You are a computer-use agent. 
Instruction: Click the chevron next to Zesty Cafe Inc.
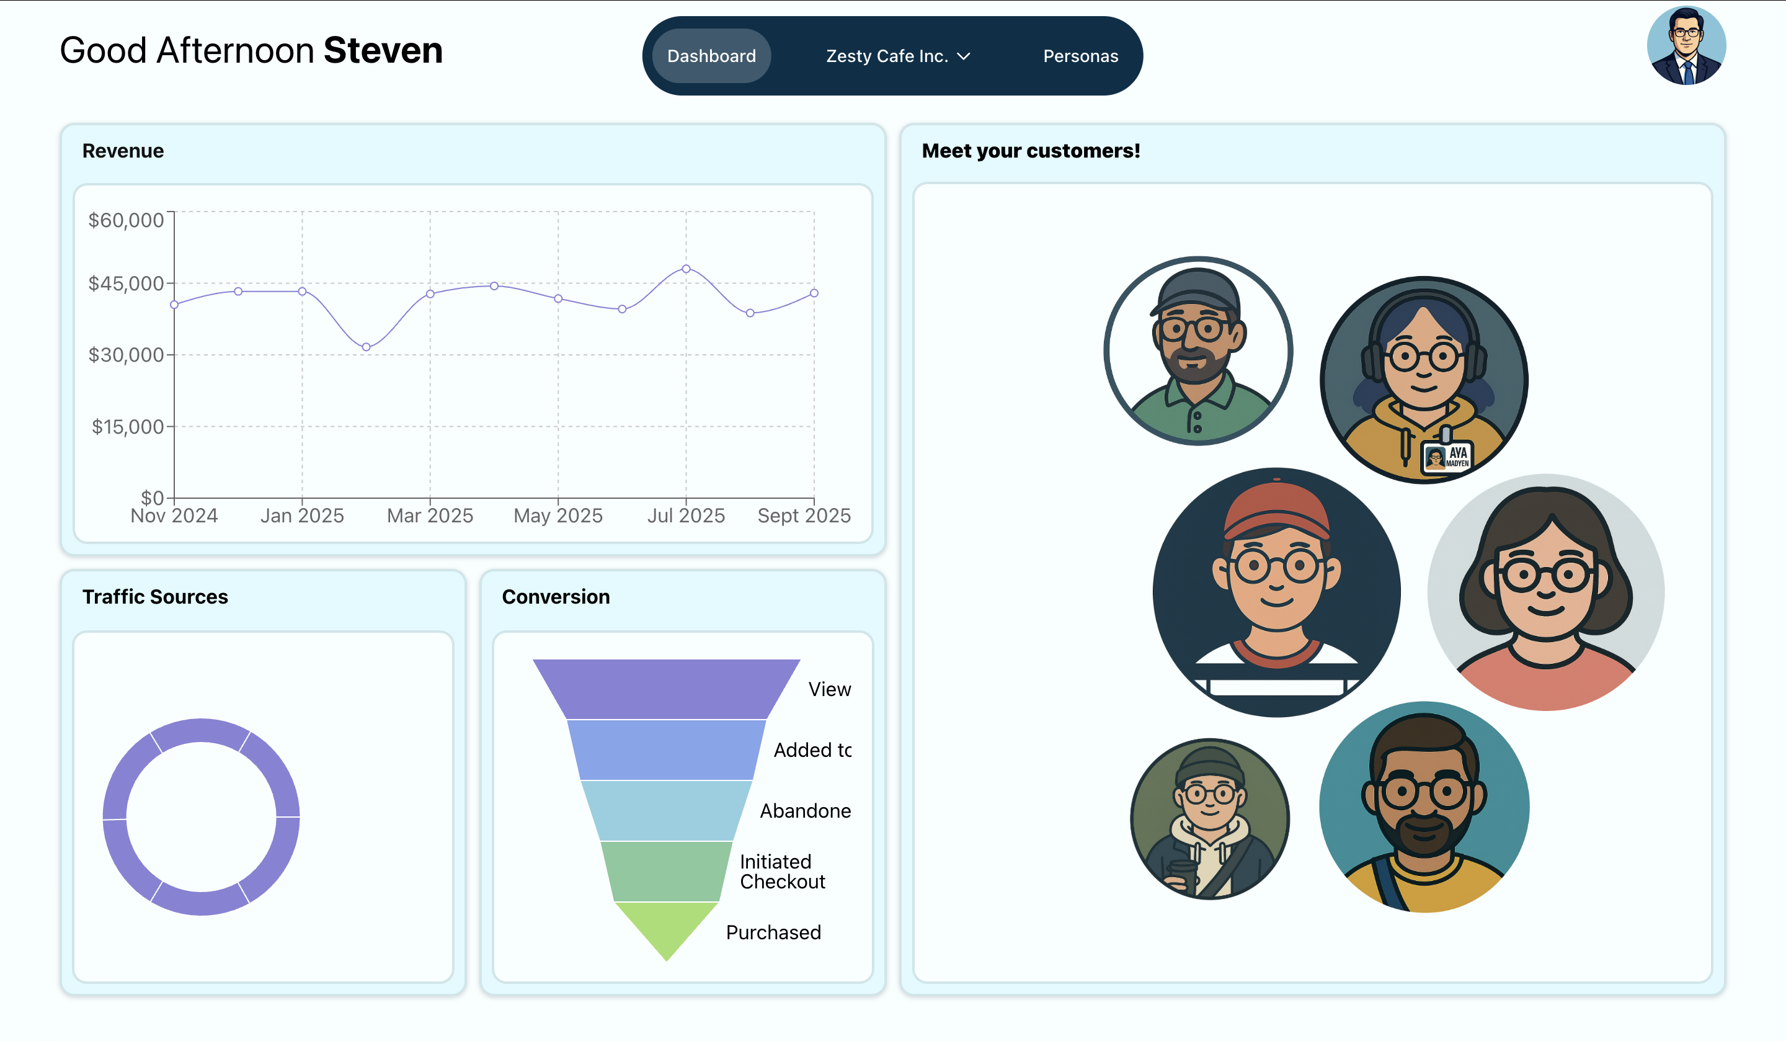[963, 56]
